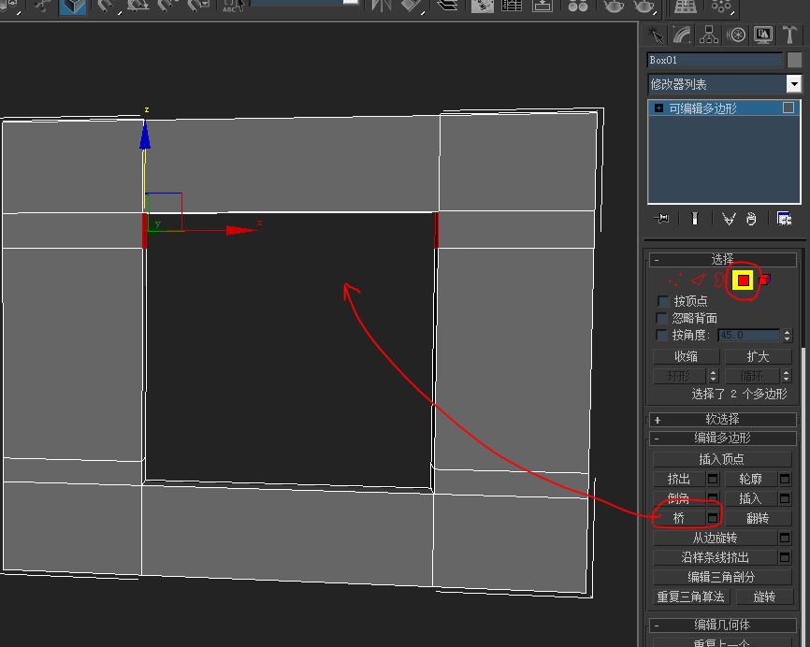Click the 插入 button
Screen dimensions: 810x647
[x=751, y=498]
